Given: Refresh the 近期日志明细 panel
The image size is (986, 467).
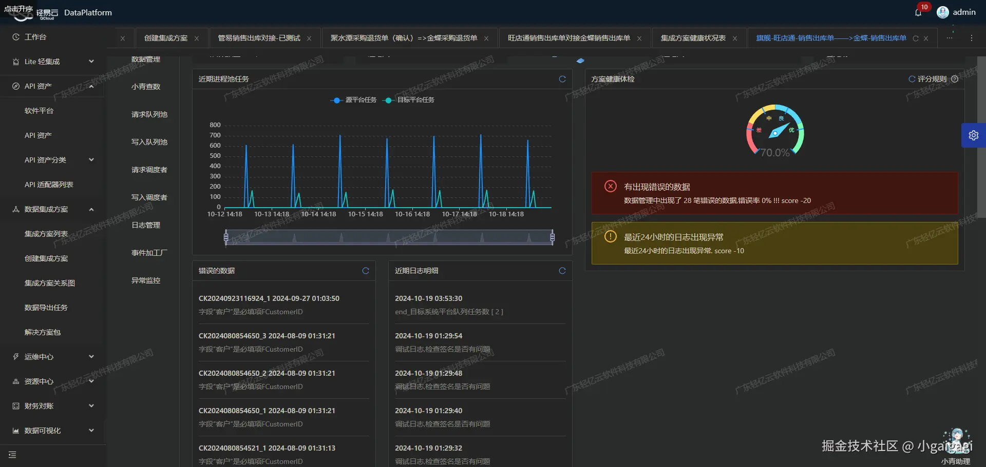Looking at the screenshot, I should tap(562, 271).
